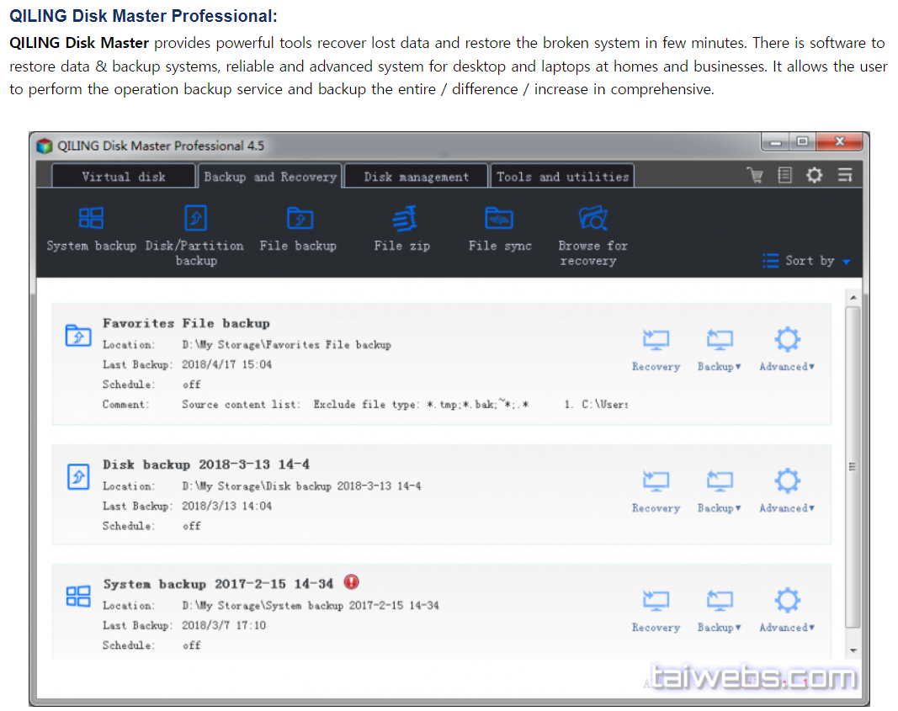Open the log list icon in the title toolbar
This screenshot has width=898, height=711.
click(784, 175)
